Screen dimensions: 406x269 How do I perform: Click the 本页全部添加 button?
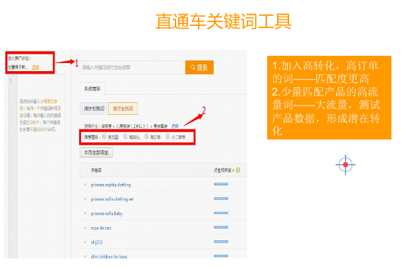pos(96,153)
